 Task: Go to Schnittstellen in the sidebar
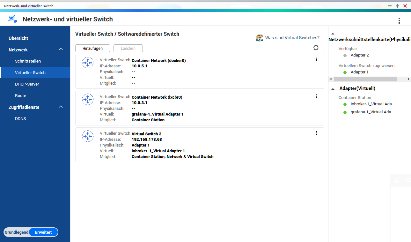click(28, 61)
